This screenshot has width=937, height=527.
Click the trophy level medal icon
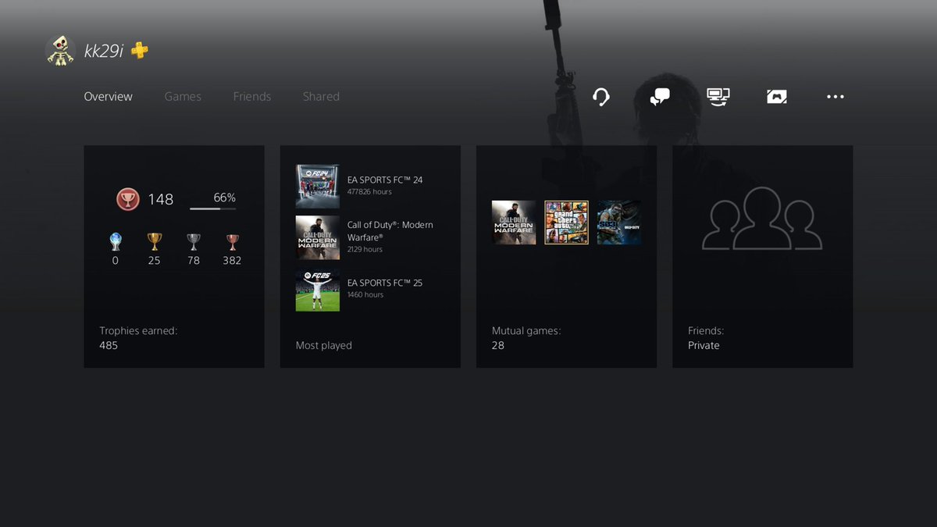click(128, 200)
